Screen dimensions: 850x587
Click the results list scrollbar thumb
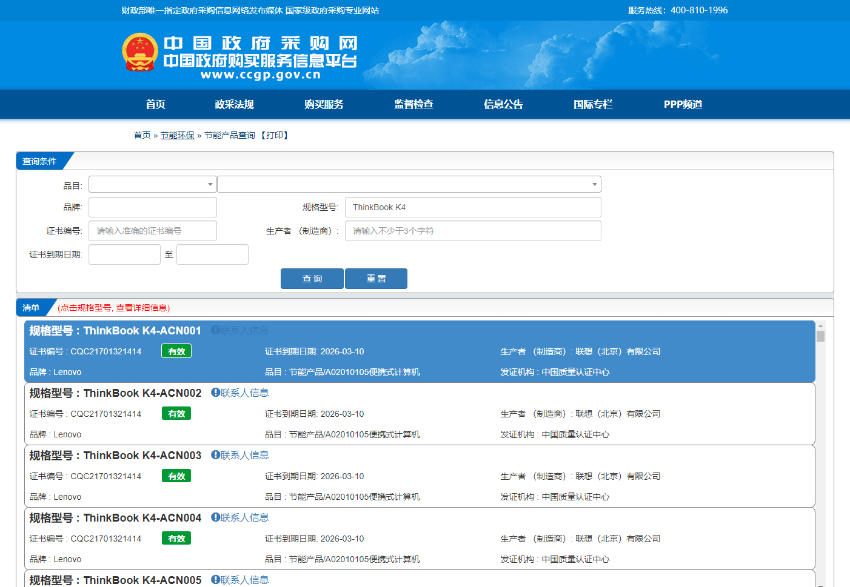(x=820, y=336)
